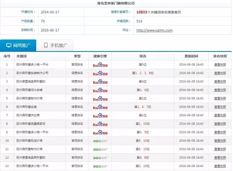Click the Baidu logo in row 3
The width and height of the screenshot is (233, 171).
100,82
